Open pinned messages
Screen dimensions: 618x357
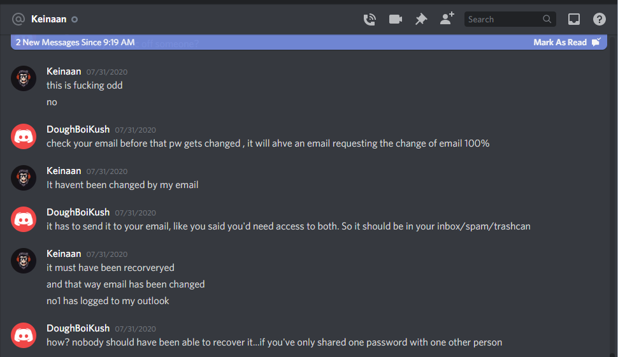click(x=421, y=19)
